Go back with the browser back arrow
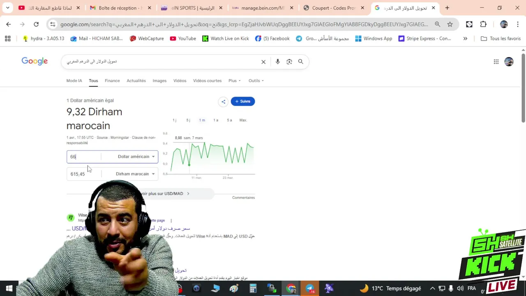Screen dimensions: 526x296 coord(9,24)
